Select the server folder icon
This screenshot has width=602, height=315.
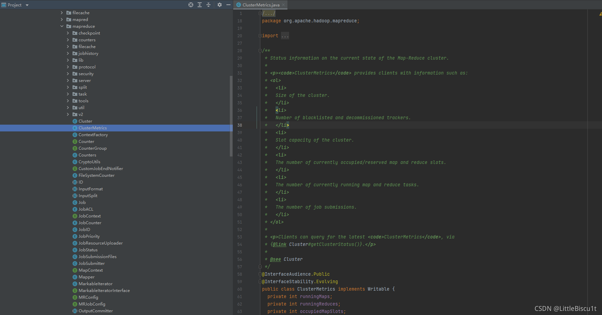click(75, 80)
